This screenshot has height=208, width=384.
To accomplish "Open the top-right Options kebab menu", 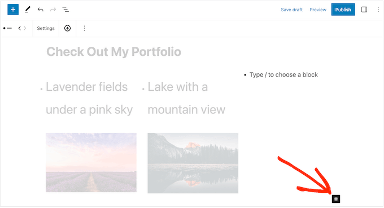I will [378, 10].
